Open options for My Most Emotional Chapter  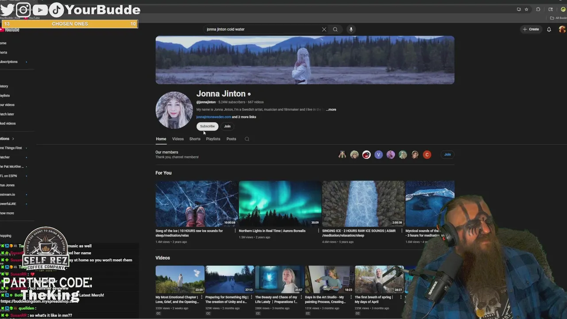coord(201,297)
